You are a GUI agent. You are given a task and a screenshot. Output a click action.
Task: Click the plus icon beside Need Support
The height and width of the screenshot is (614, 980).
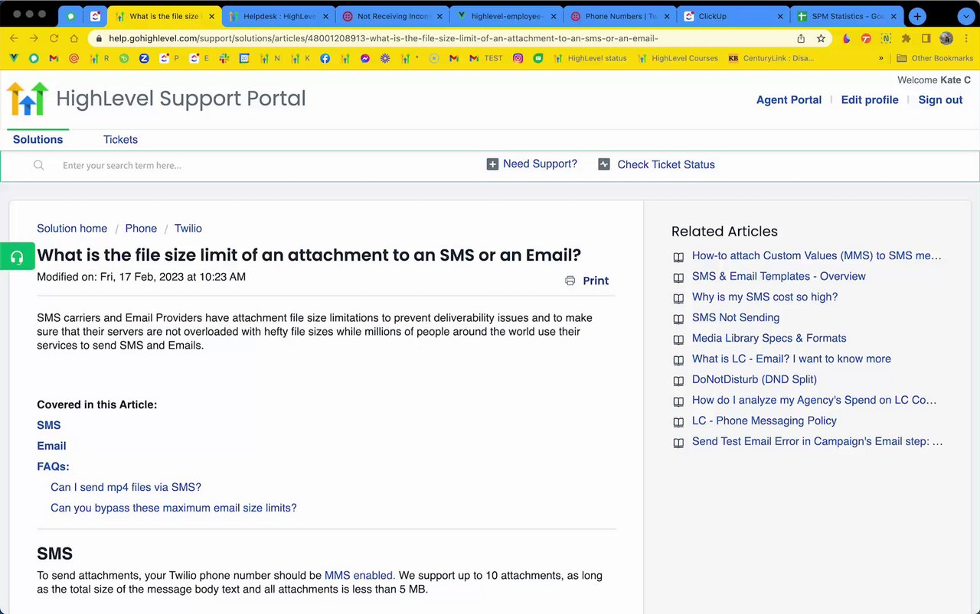coord(492,164)
